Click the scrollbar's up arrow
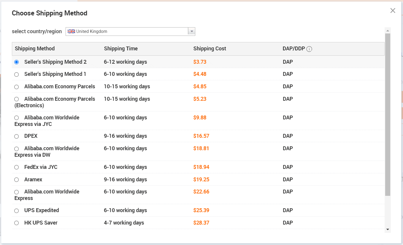403x245 pixels. tap(388, 30)
